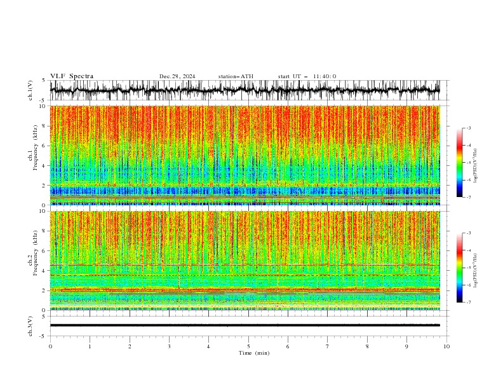
Task: Click the 'station=ATH' label
Action: click(236, 76)
